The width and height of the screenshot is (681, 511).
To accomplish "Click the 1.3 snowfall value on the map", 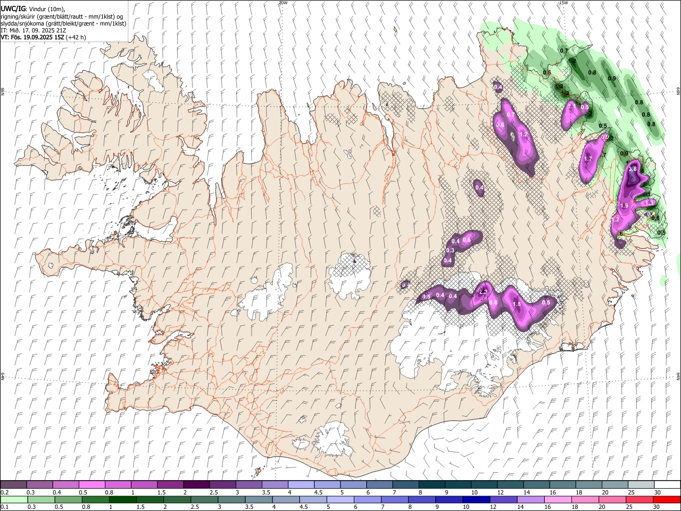I will (649, 203).
